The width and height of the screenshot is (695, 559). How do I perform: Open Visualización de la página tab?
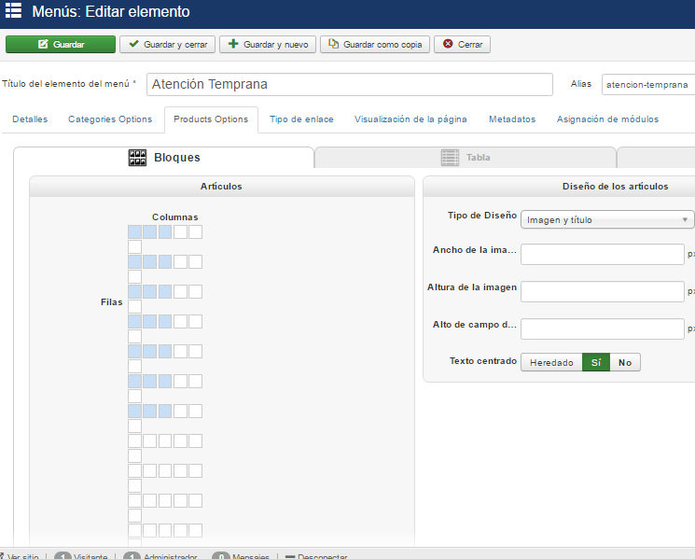[410, 119]
